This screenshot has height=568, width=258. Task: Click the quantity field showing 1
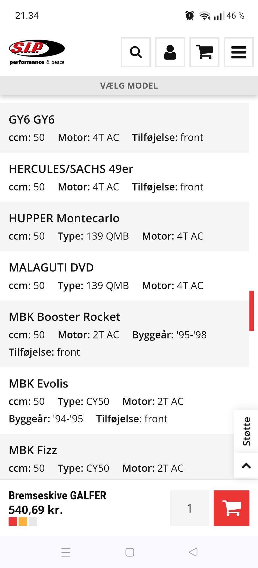(190, 508)
